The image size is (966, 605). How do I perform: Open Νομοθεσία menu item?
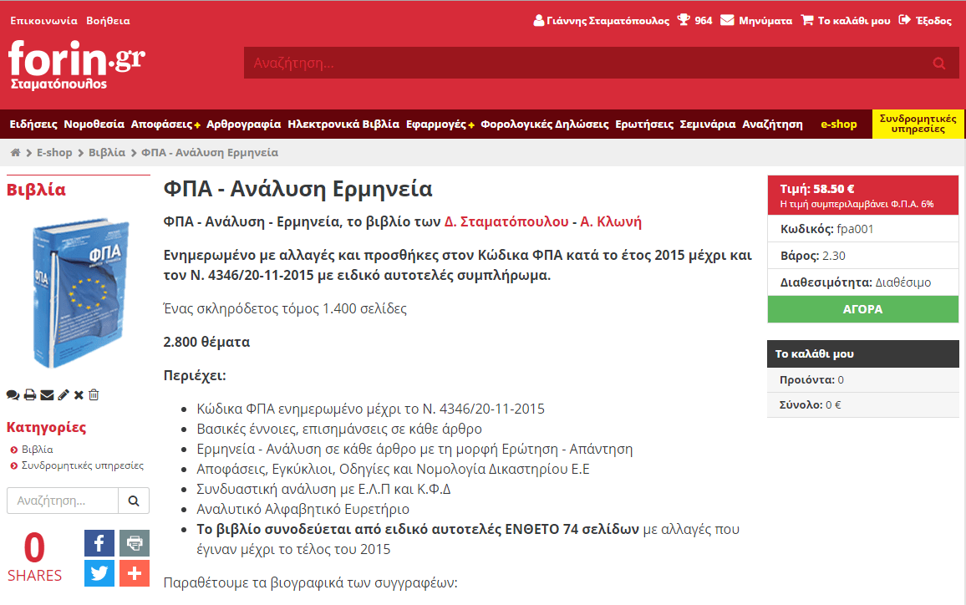coord(94,124)
